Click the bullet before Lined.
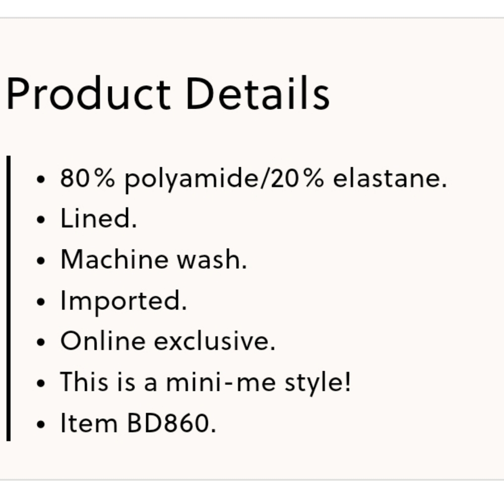 point(40,220)
